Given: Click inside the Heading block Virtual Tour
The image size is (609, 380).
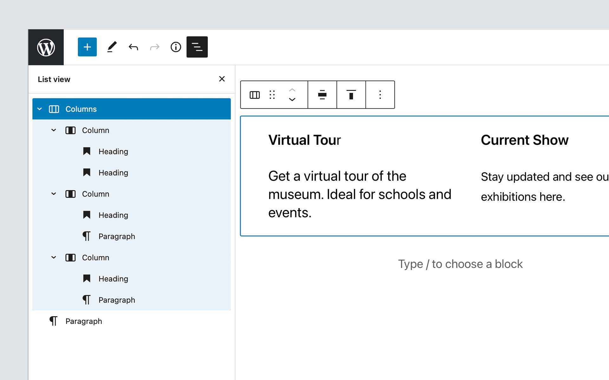Looking at the screenshot, I should [304, 139].
